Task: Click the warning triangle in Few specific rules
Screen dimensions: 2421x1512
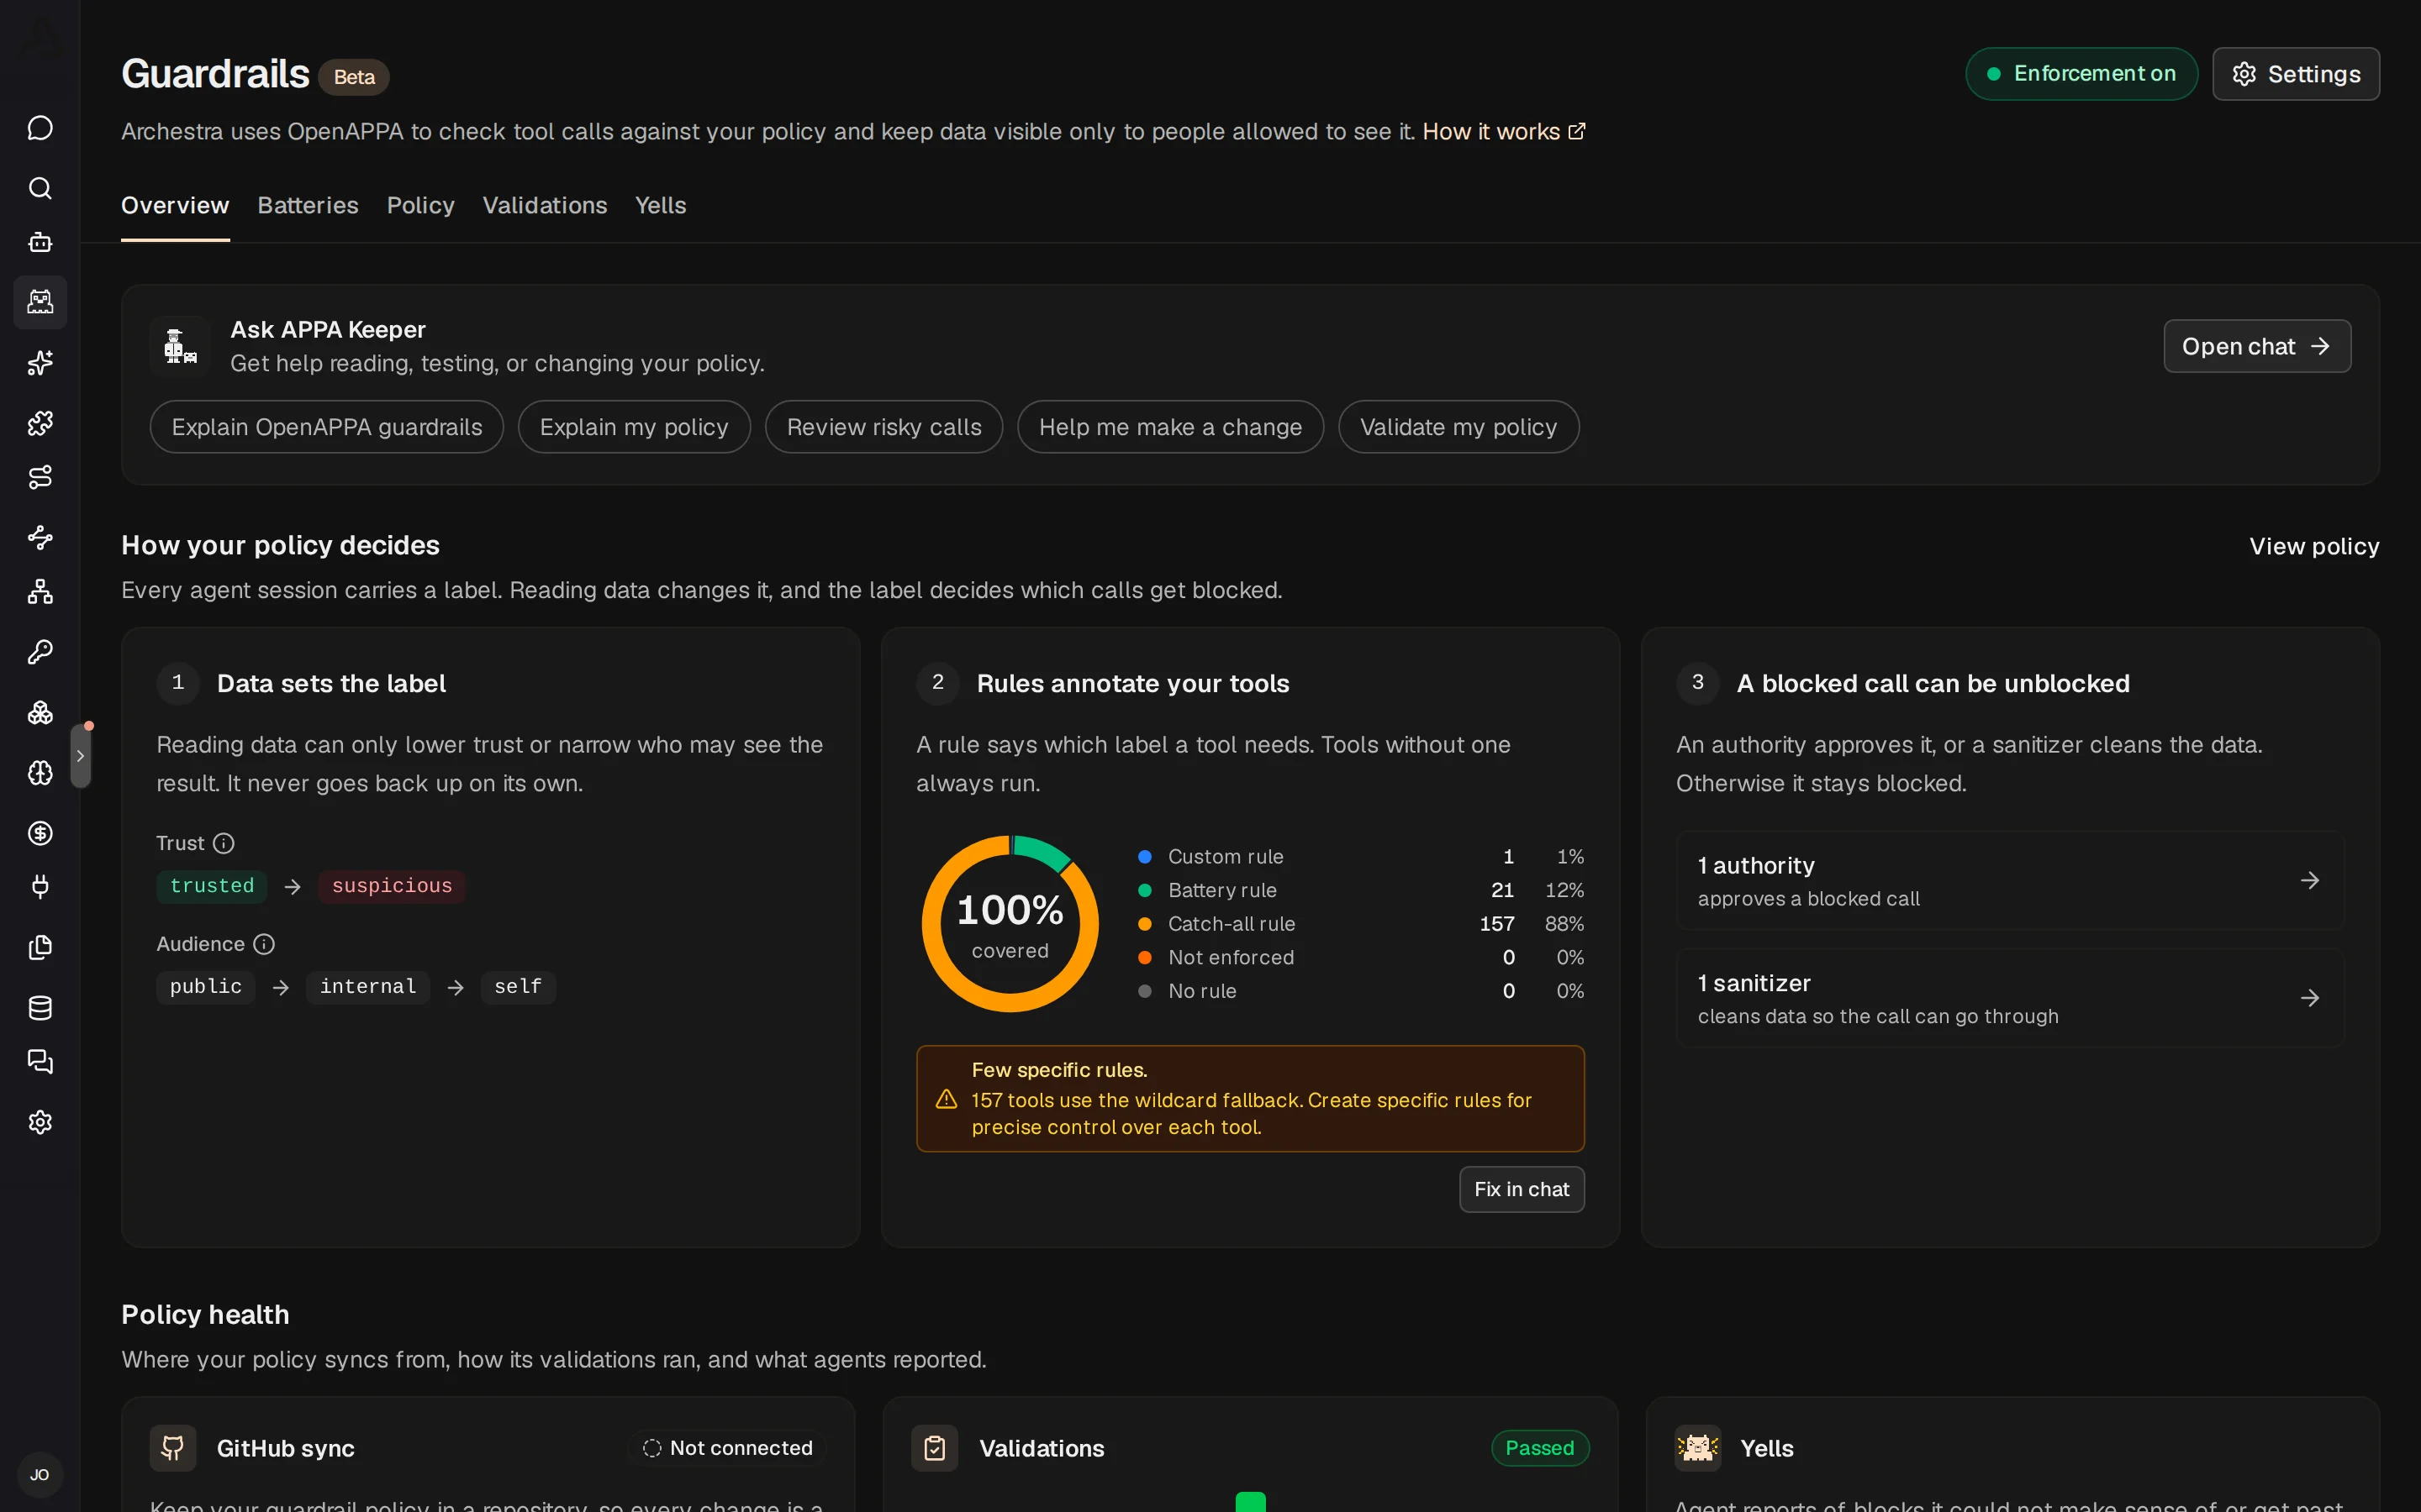Action: click(947, 1099)
